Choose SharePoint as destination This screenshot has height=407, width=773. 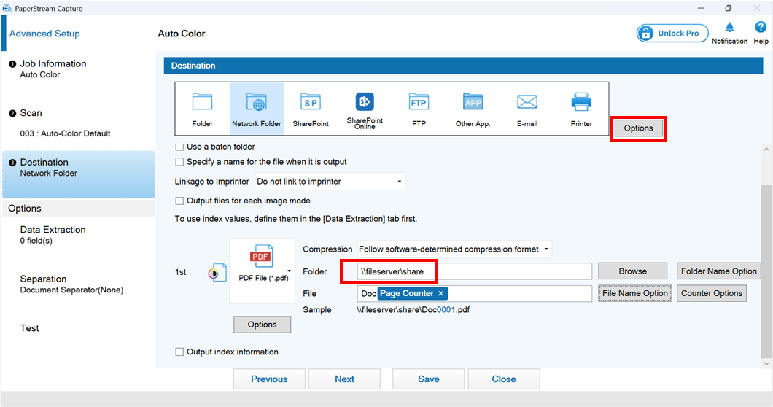311,109
